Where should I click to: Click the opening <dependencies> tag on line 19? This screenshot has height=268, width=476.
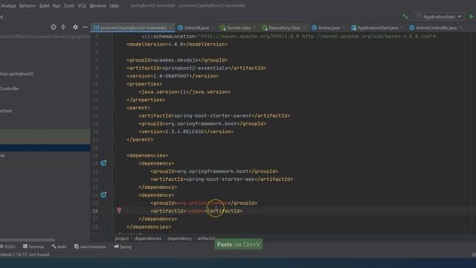(147, 156)
